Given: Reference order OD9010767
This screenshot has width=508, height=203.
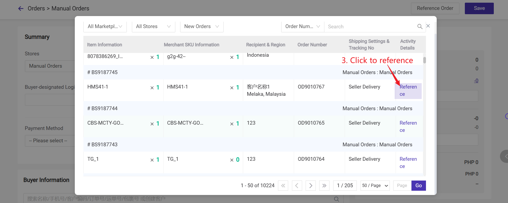Looking at the screenshot, I should pos(408,90).
